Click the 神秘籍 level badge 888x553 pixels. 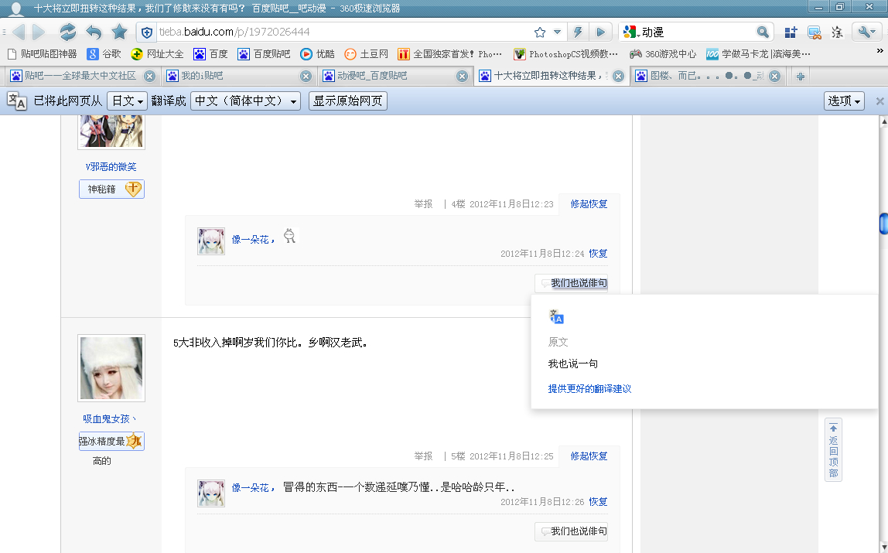tap(111, 189)
